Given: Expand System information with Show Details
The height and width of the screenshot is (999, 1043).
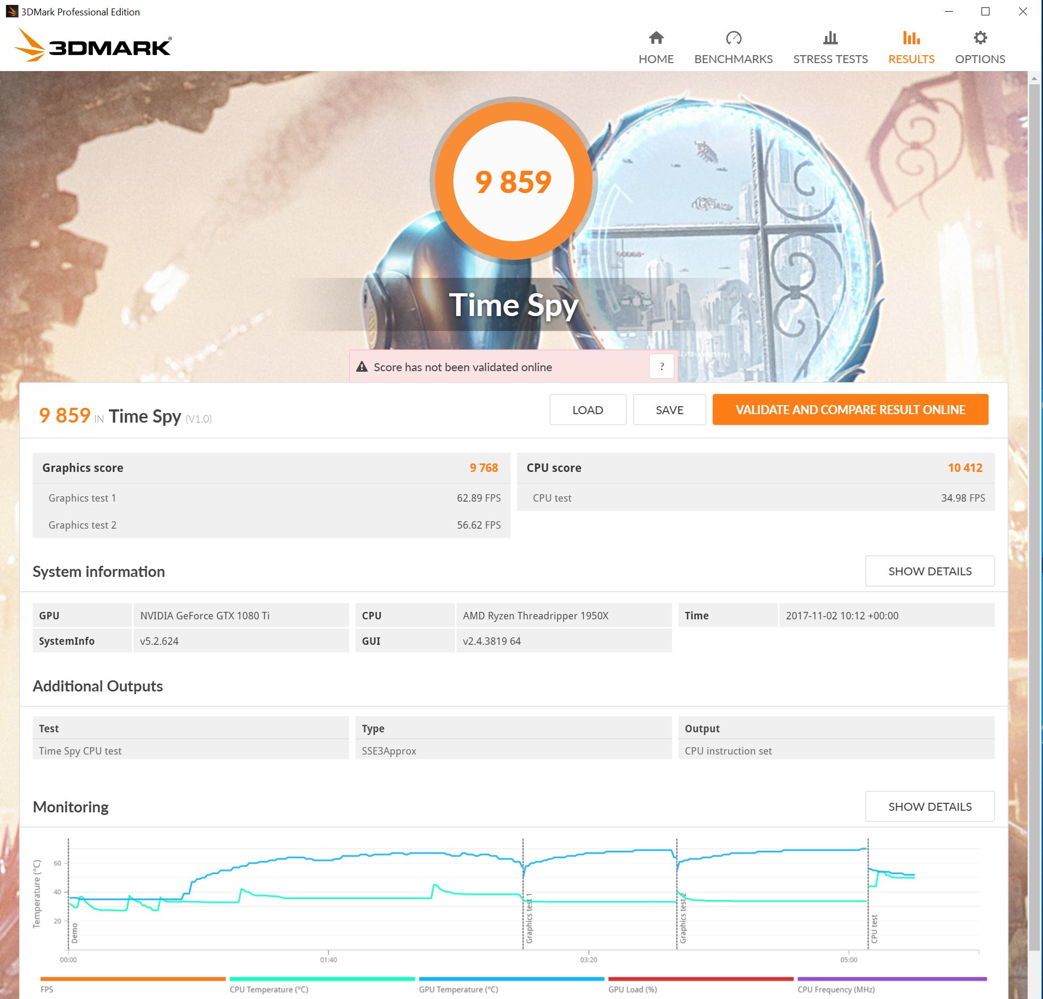Looking at the screenshot, I should point(929,571).
